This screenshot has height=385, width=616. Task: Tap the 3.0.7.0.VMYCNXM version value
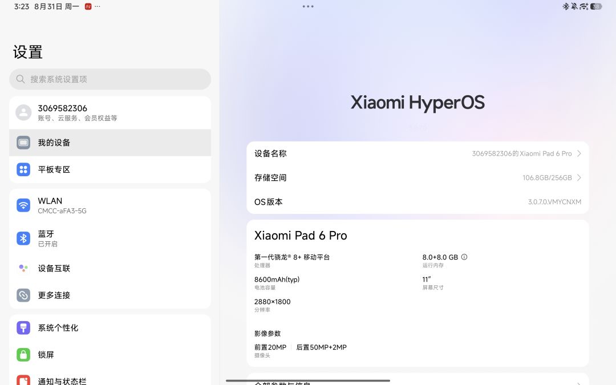pos(555,202)
